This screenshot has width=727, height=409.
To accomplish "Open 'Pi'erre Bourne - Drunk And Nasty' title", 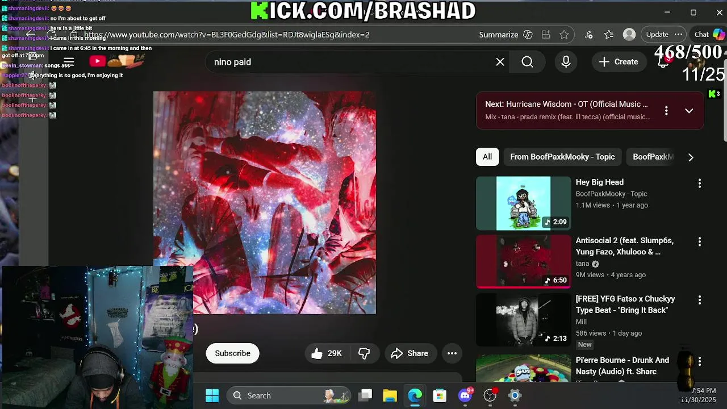I will coord(622,366).
